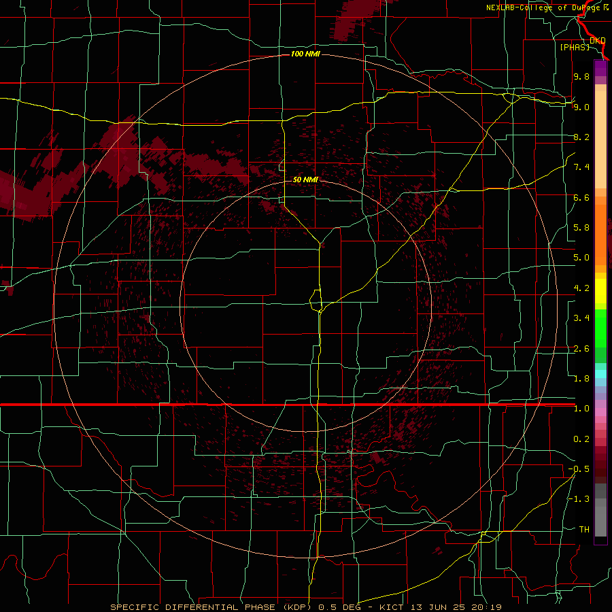Screen dimensions: 612x612
Task: Click the 2.6 value on the color scale
Action: coord(581,349)
